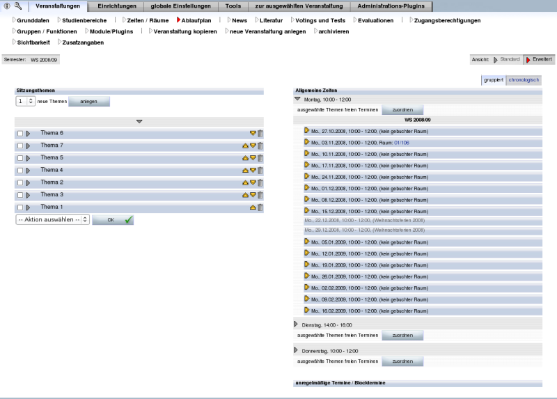Move Thema 3 up with yellow arrow
557x399 pixels.
click(x=245, y=195)
